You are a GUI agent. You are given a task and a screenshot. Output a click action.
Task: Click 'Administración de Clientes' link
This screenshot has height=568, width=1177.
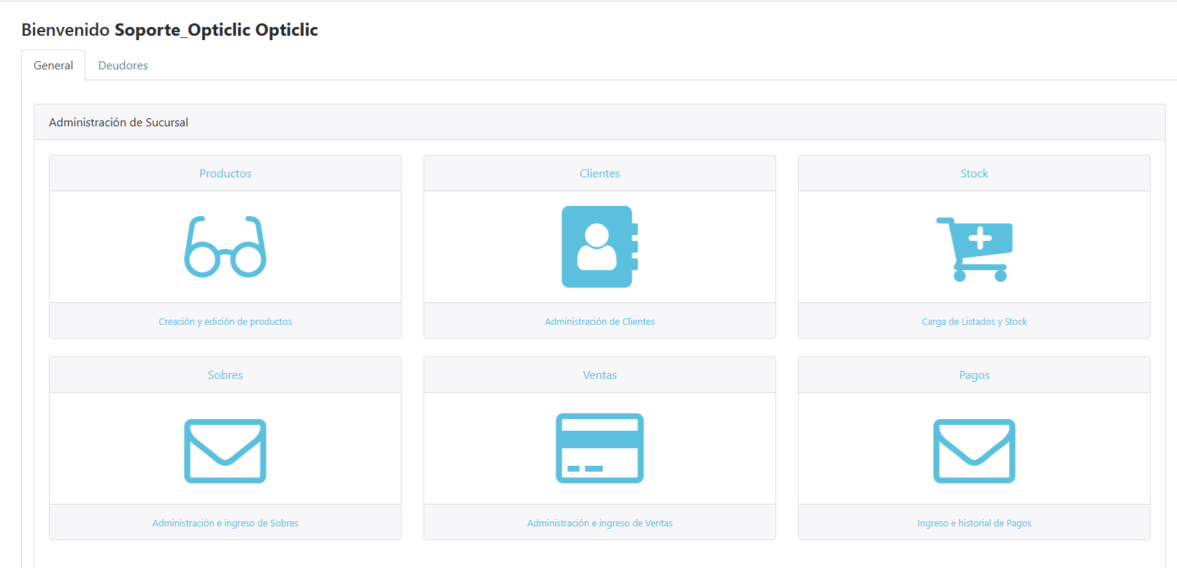coord(599,322)
